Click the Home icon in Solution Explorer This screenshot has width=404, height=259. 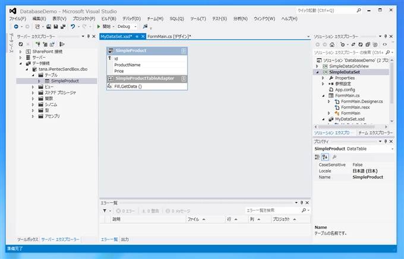[x=332, y=44]
